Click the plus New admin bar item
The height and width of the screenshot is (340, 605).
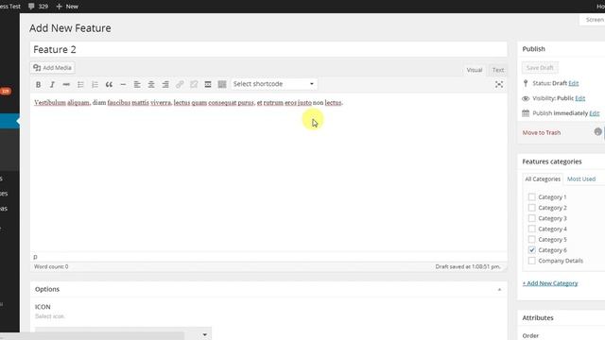(x=67, y=7)
